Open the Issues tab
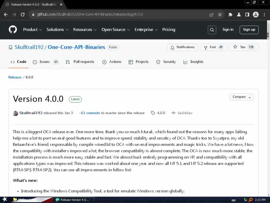 pyautogui.click(x=46, y=62)
